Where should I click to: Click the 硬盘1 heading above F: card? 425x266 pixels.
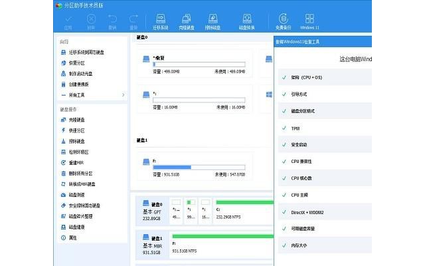click(x=142, y=140)
